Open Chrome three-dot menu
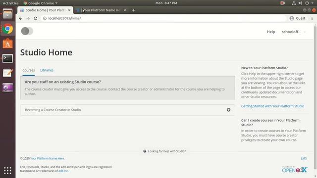 coord(312,18)
